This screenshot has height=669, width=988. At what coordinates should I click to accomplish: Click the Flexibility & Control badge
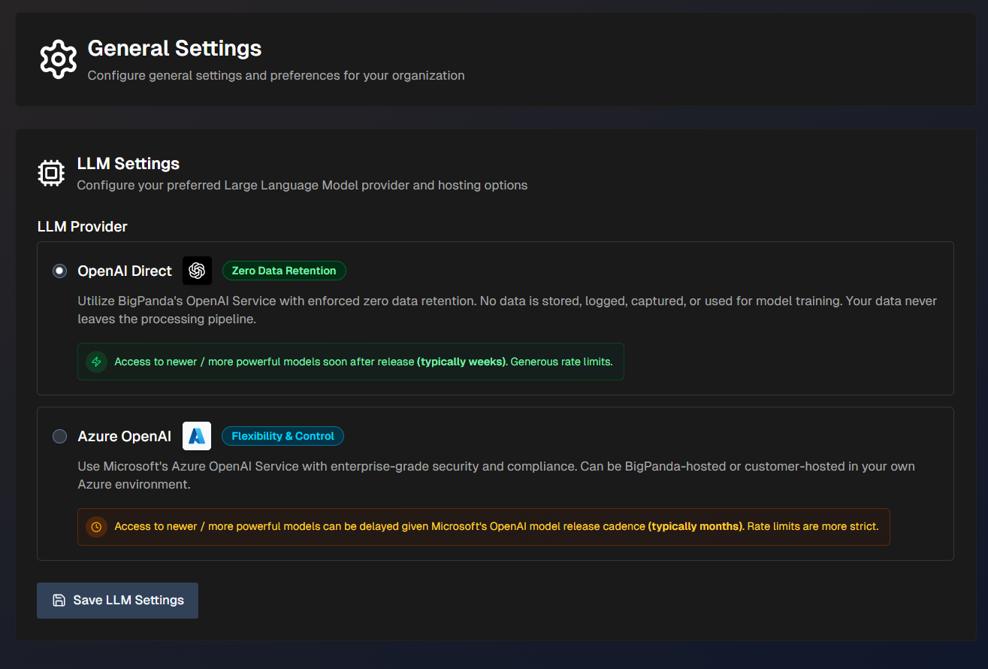(x=283, y=436)
